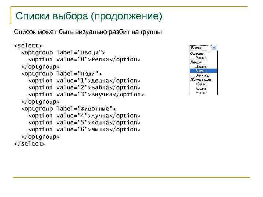Click the option value="3" Внучка code line
263x197 pixels.
pyautogui.click(x=86, y=94)
